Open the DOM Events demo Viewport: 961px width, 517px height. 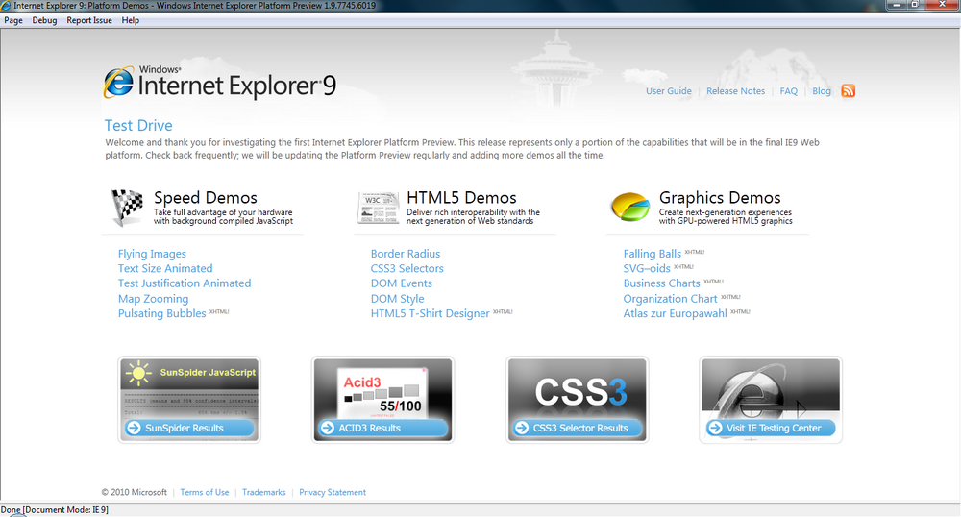(402, 283)
